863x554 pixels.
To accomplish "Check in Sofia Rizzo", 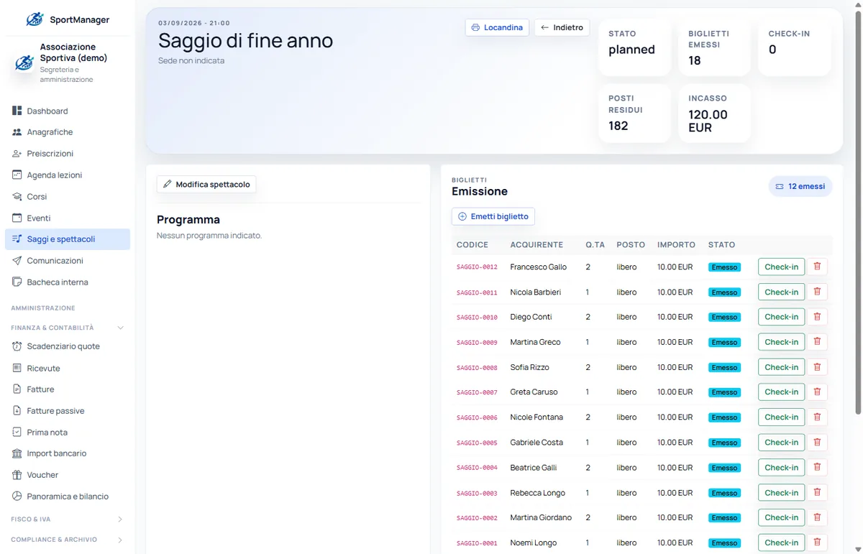I will (x=781, y=367).
